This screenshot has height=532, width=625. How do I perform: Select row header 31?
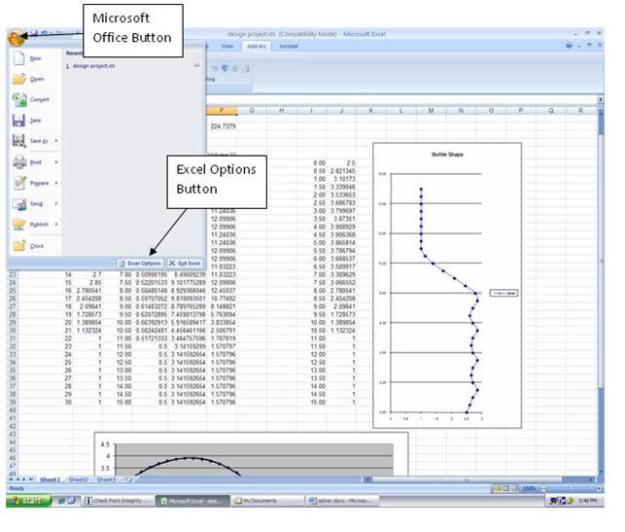(13, 338)
